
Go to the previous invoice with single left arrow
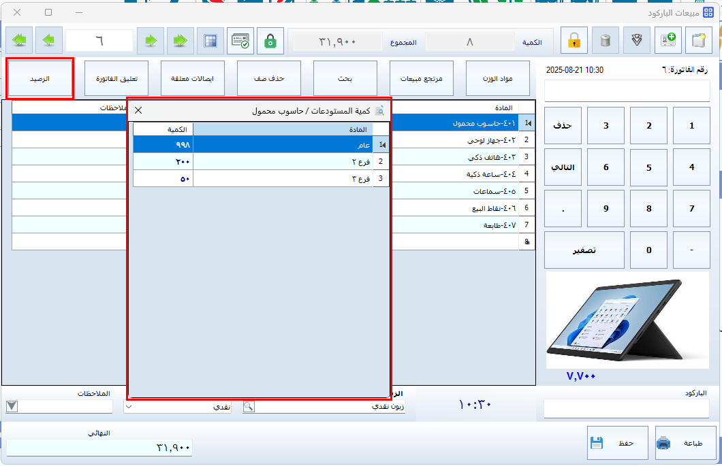(49, 41)
